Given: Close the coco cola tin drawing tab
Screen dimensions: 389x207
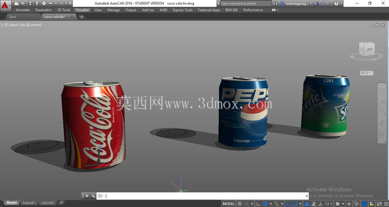Looking at the screenshot, I should pos(72,17).
